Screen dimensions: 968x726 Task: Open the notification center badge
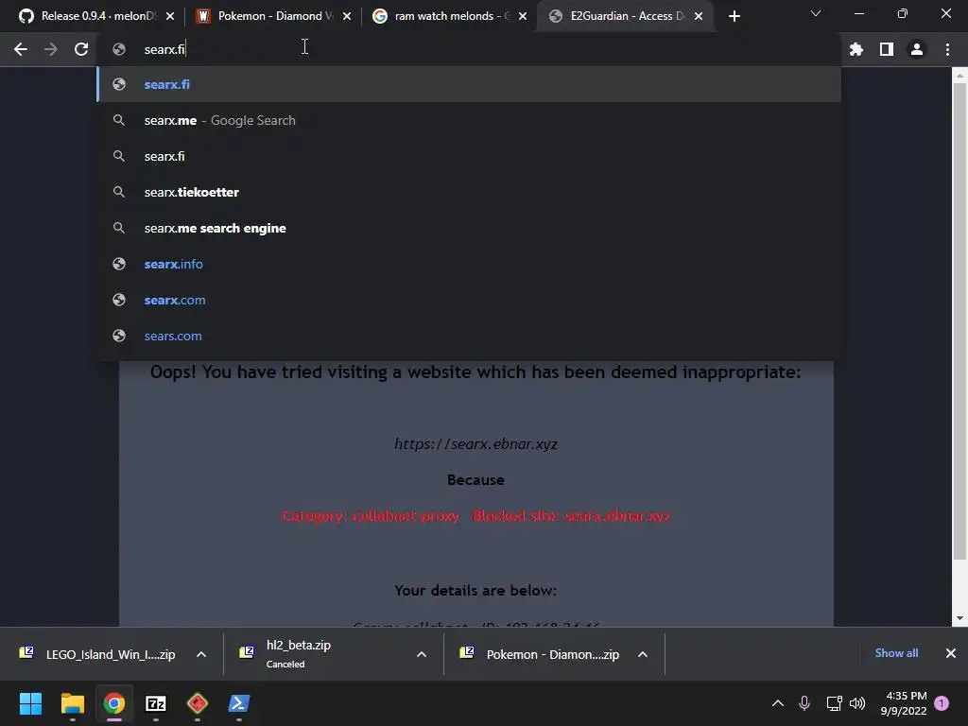click(942, 703)
